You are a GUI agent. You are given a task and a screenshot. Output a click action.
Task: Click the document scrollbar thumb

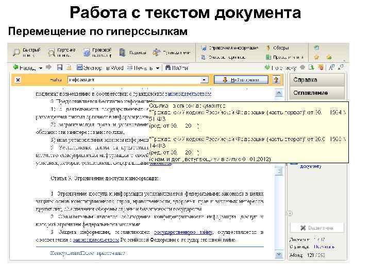point(279,171)
